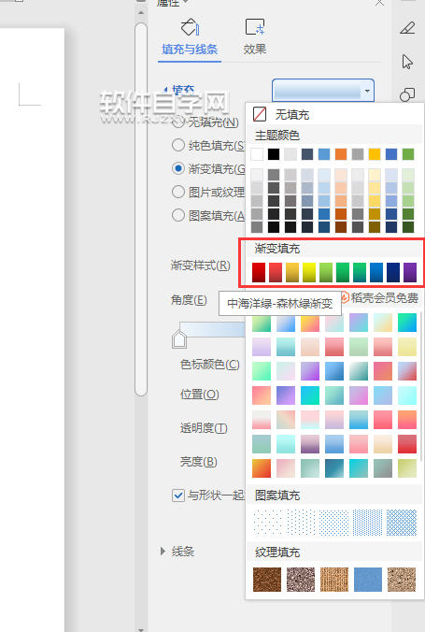Click the Angle label
The height and width of the screenshot is (632, 425).
point(189,300)
